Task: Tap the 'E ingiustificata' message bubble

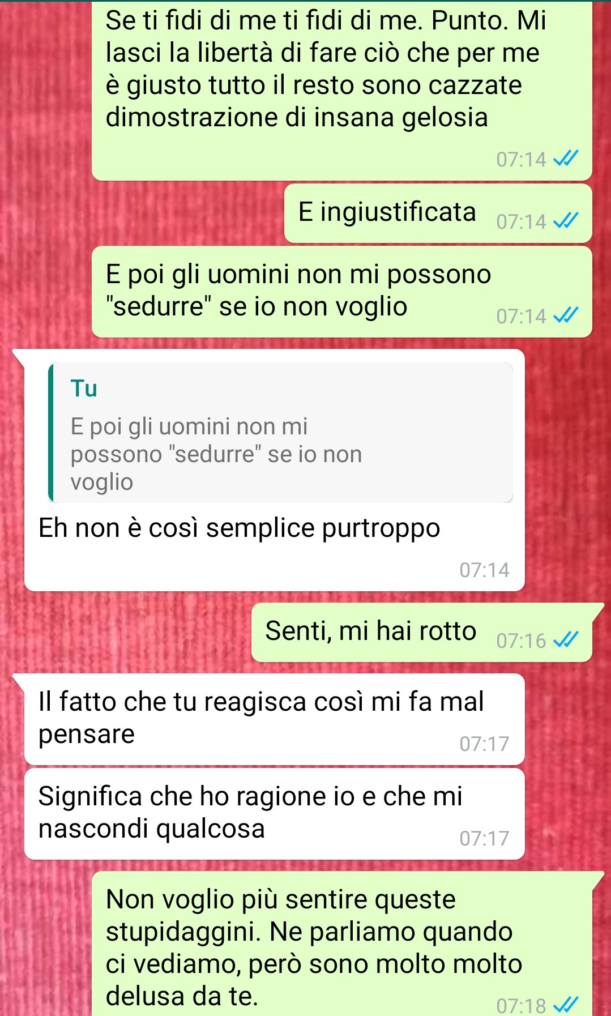Action: [x=438, y=213]
